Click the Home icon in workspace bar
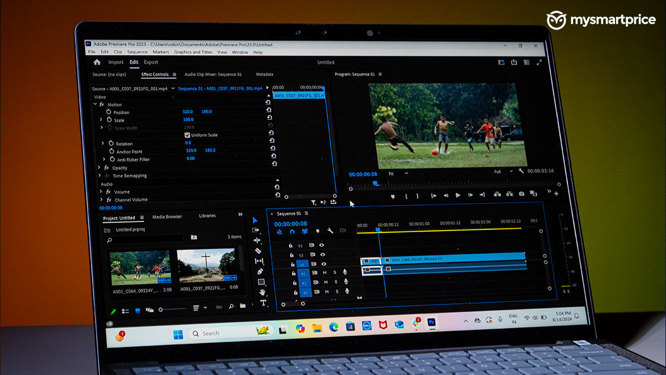The image size is (666, 375). point(97,62)
